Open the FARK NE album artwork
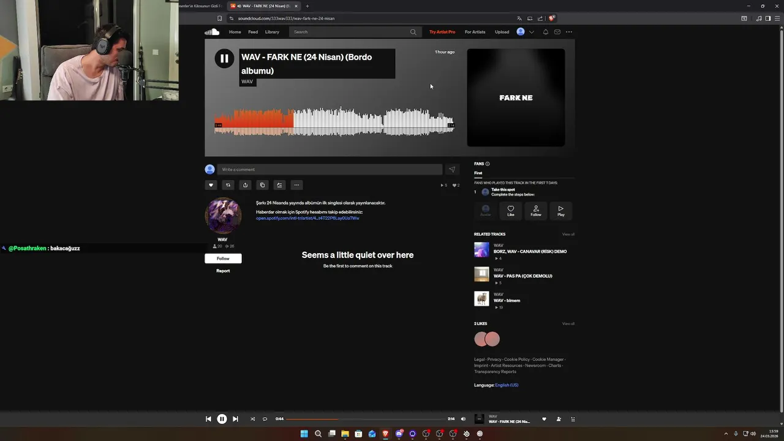 pos(516,98)
